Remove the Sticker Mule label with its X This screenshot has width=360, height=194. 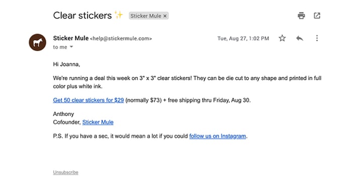tap(165, 16)
